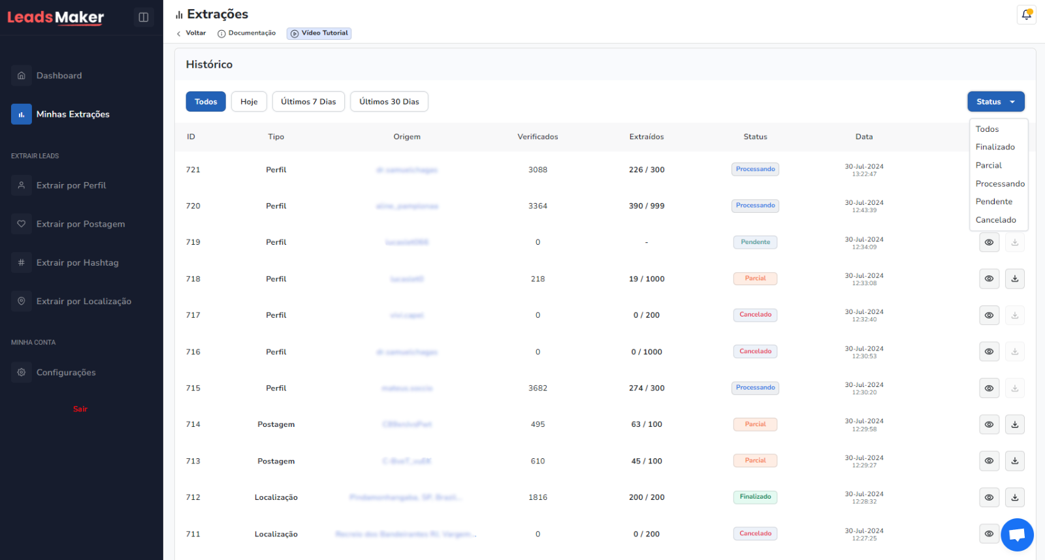The width and height of the screenshot is (1045, 560).
Task: Click the Data column header
Action: tap(864, 137)
